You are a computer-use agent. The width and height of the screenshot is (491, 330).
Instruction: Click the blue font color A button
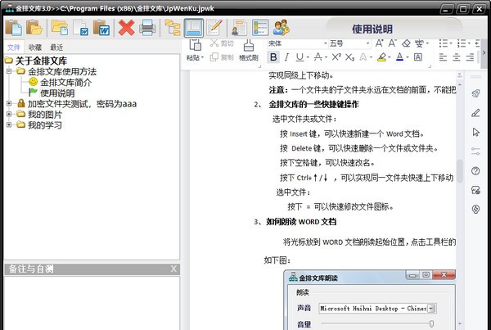[399, 57]
